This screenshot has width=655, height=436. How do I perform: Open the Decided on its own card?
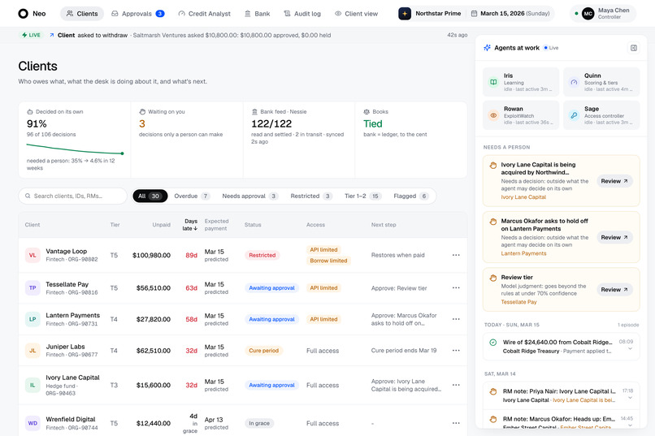tap(74, 140)
